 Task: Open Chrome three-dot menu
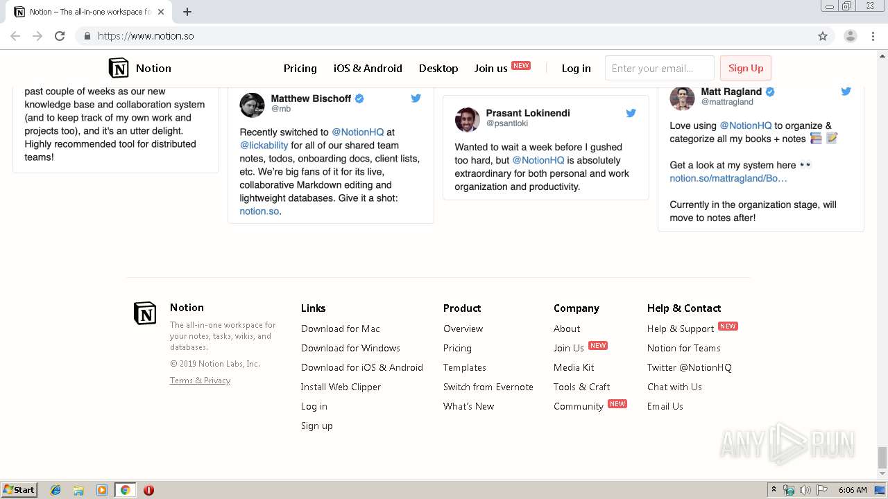pyautogui.click(x=873, y=36)
